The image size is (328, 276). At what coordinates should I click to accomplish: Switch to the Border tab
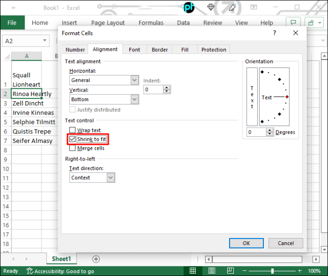160,50
